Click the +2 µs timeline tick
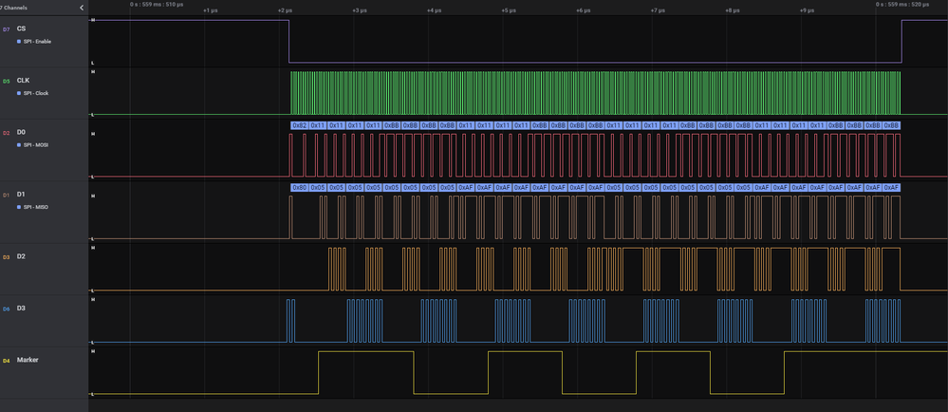This screenshot has height=412, width=948. (x=285, y=10)
